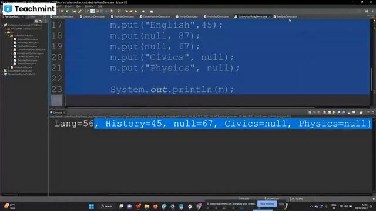Click code line m.put("Physics", null);
The height and width of the screenshot is (211, 376).
(x=175, y=68)
